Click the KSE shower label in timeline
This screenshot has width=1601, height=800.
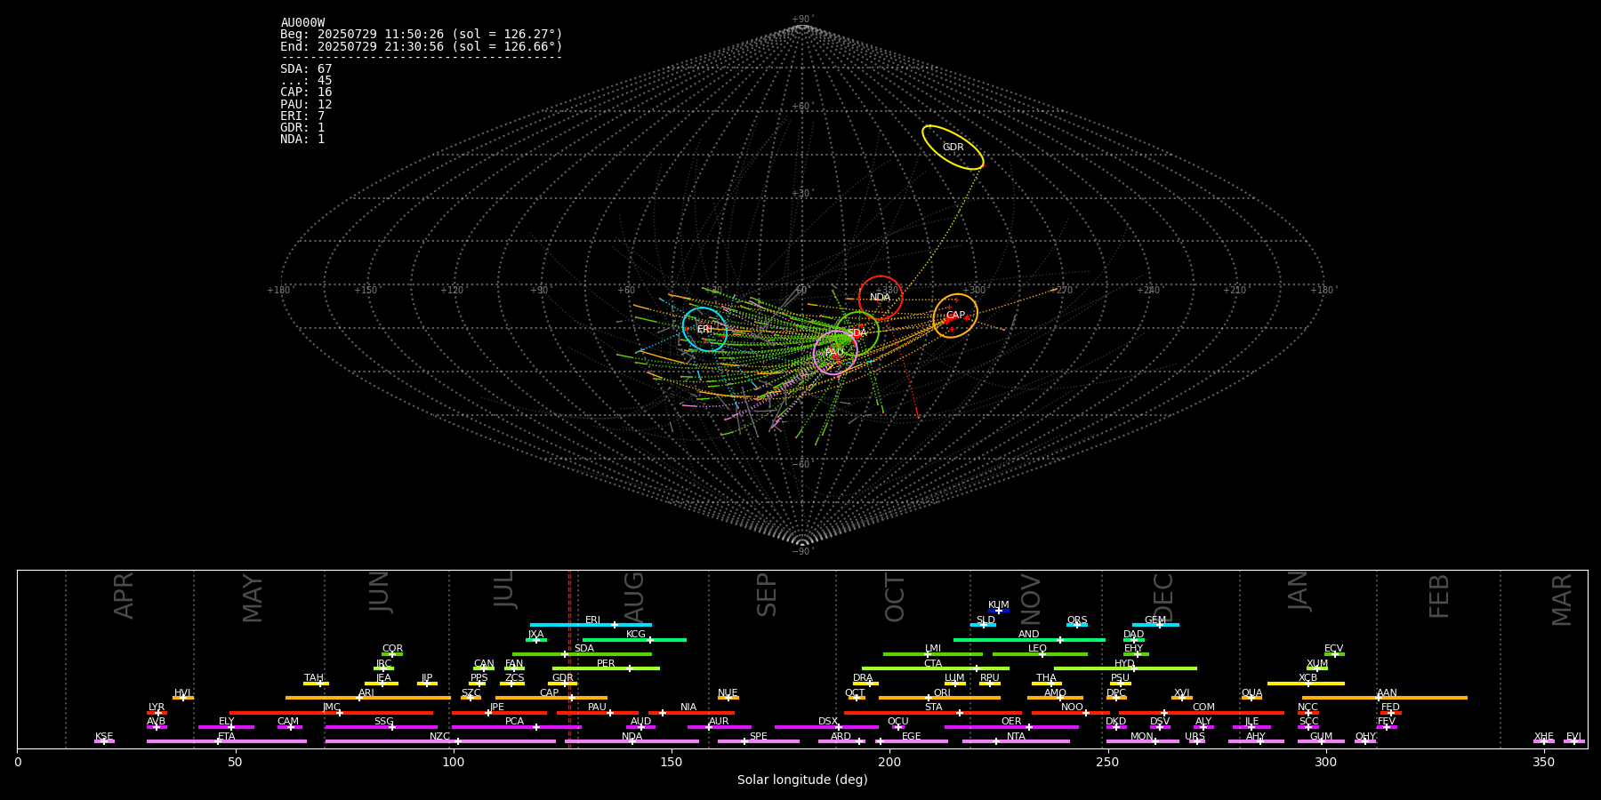point(104,737)
